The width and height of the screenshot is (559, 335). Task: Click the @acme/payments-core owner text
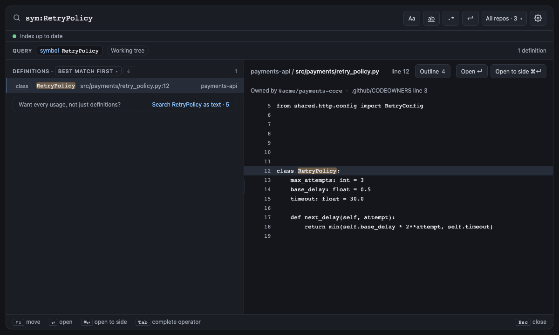(x=310, y=91)
